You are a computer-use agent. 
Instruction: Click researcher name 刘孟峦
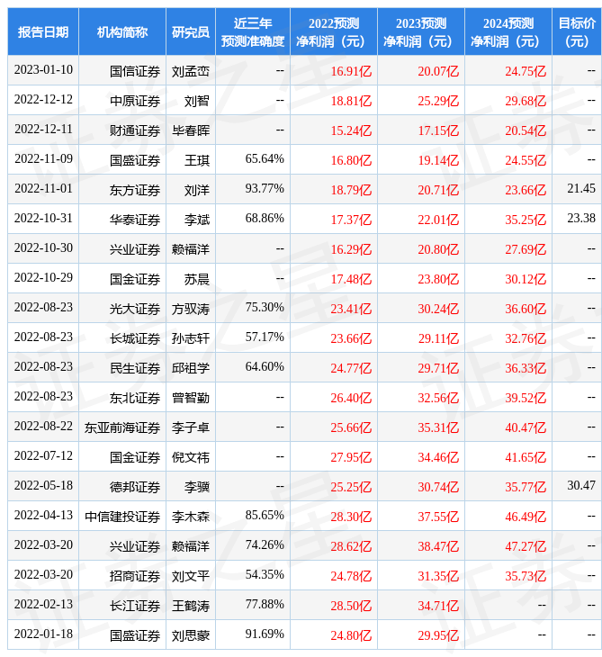pyautogui.click(x=191, y=71)
